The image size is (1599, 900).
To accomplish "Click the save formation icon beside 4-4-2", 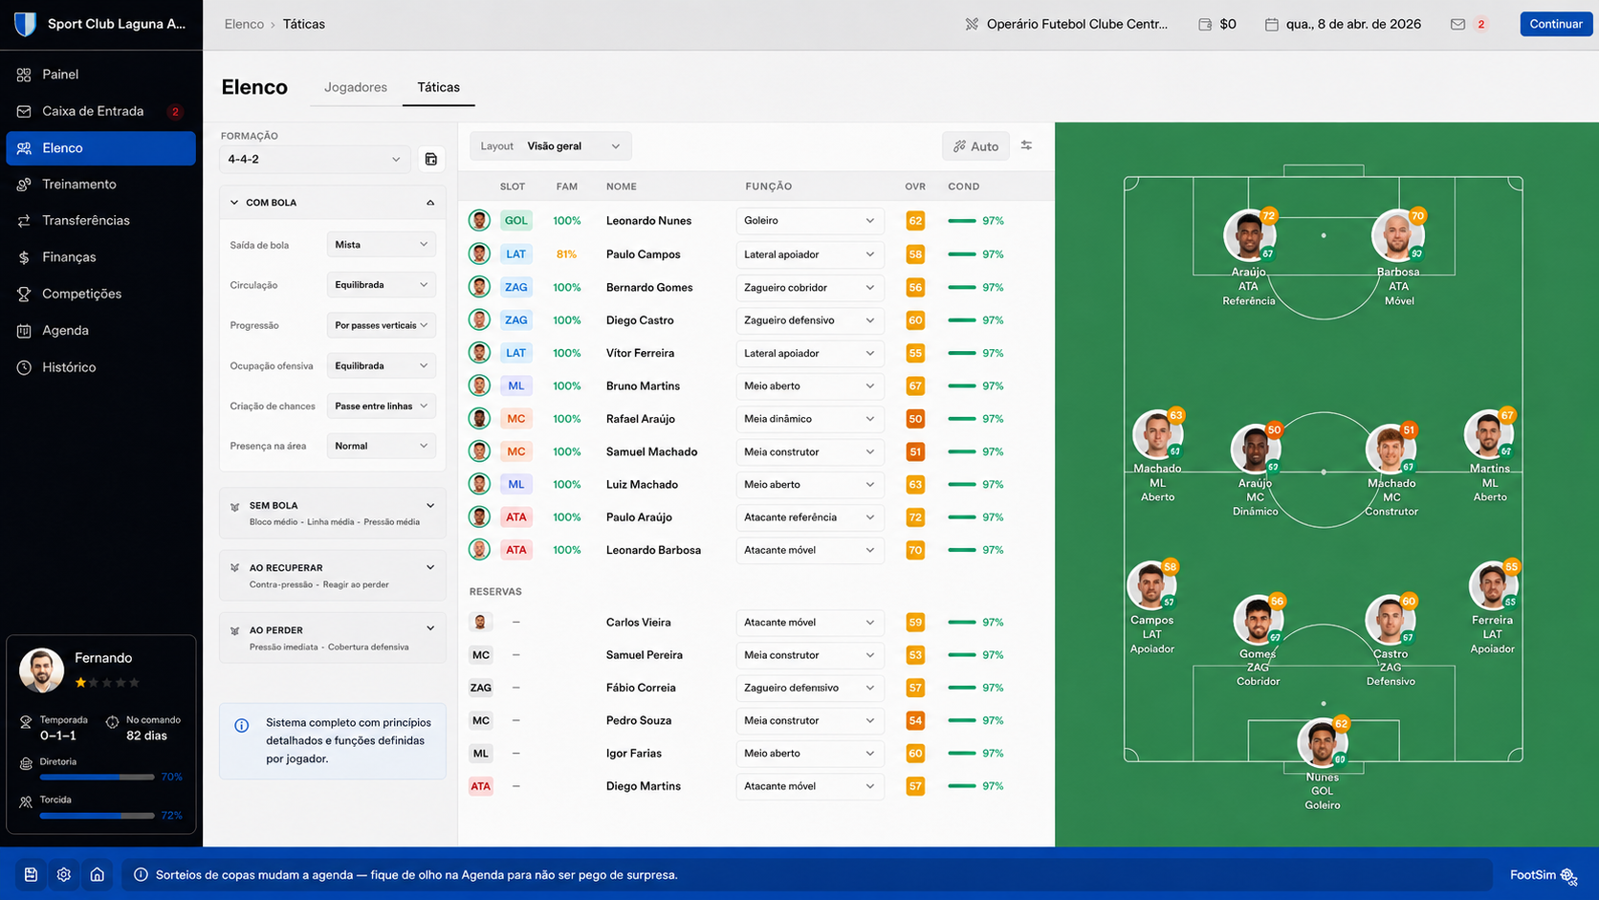I will pos(431,160).
